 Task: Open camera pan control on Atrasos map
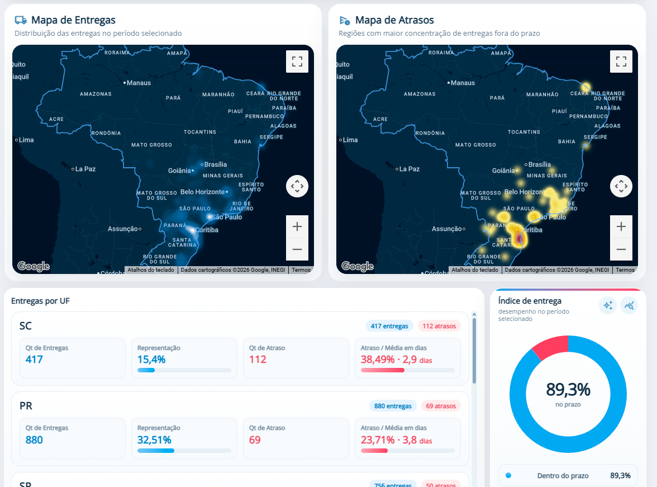click(621, 186)
